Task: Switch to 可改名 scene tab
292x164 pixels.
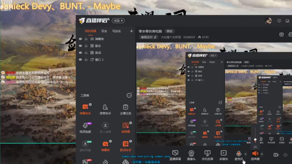Action: click(x=116, y=31)
